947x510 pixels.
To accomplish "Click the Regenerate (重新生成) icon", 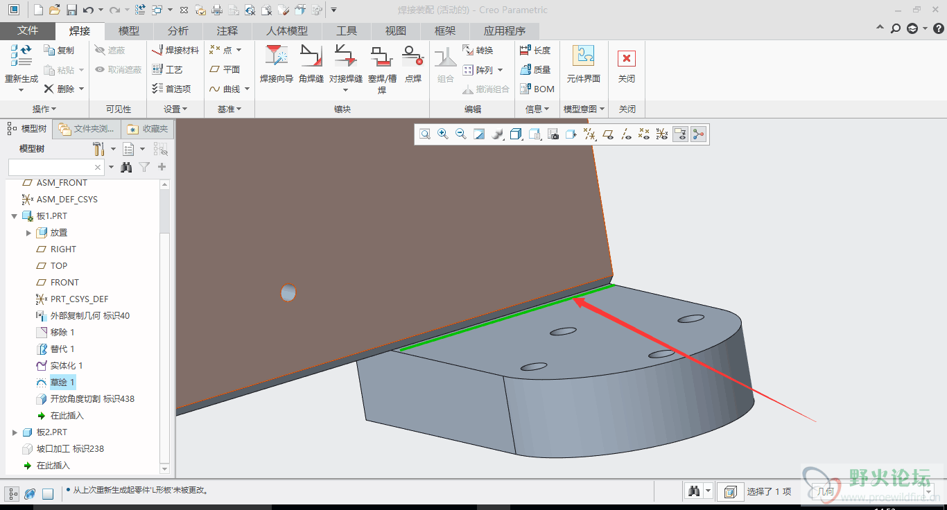I will click(x=21, y=57).
